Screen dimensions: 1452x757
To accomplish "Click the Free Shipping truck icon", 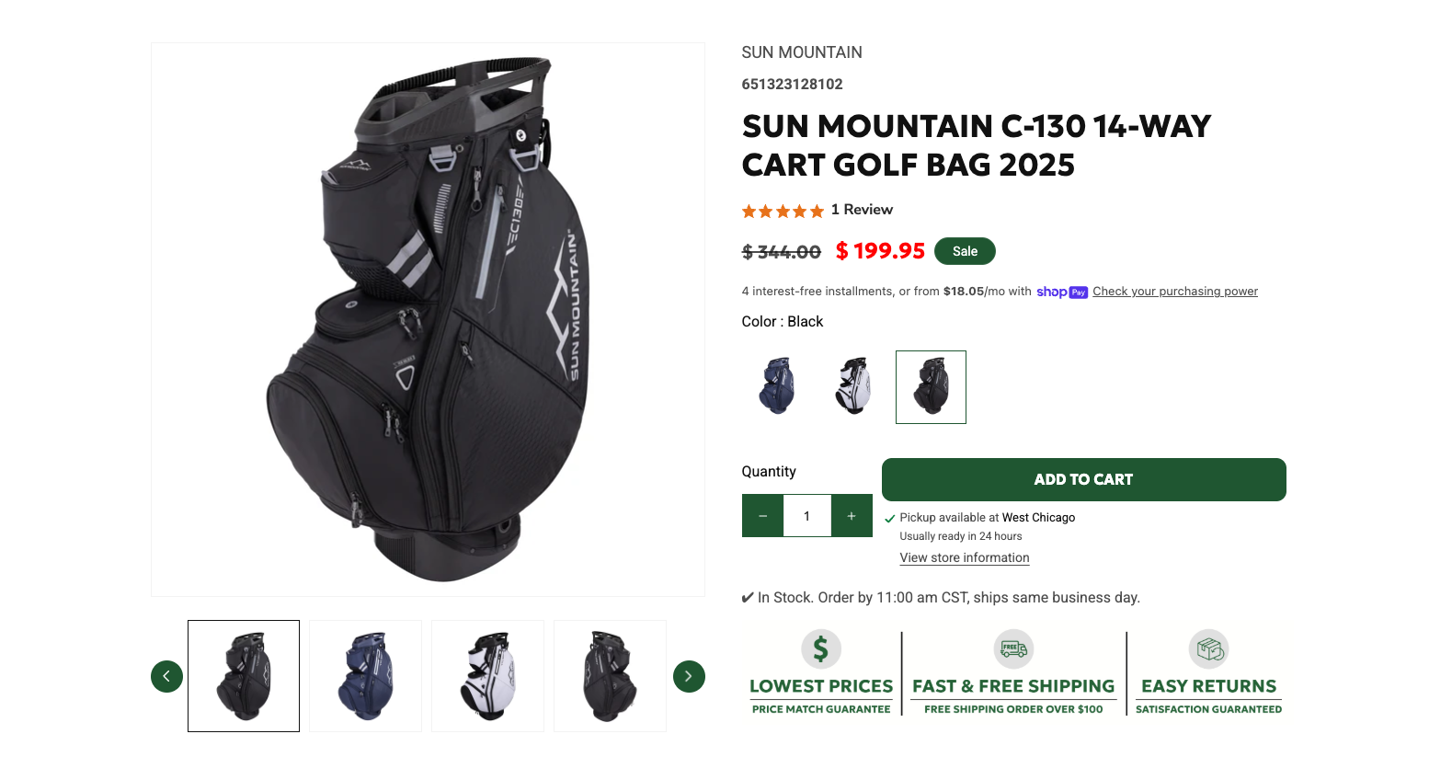I will point(1013,648).
